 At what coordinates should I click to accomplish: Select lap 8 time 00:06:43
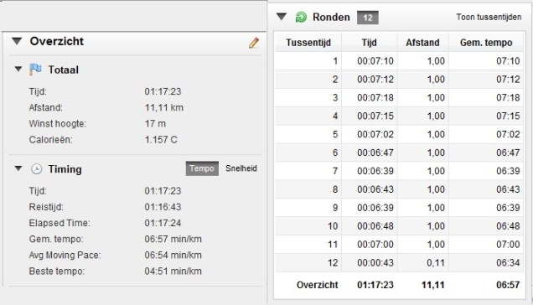375,189
